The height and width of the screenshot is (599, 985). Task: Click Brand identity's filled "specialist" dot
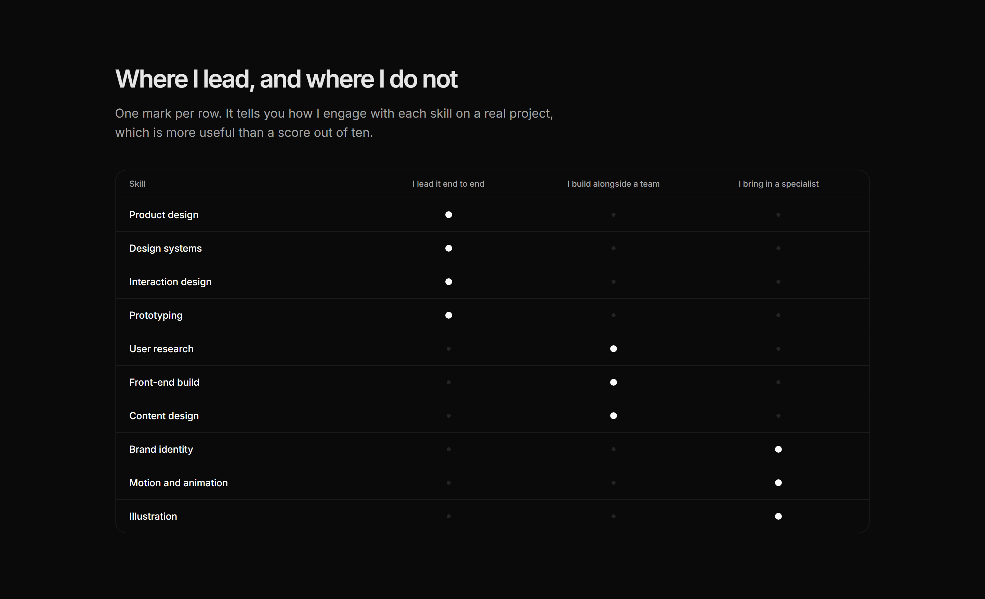click(778, 449)
